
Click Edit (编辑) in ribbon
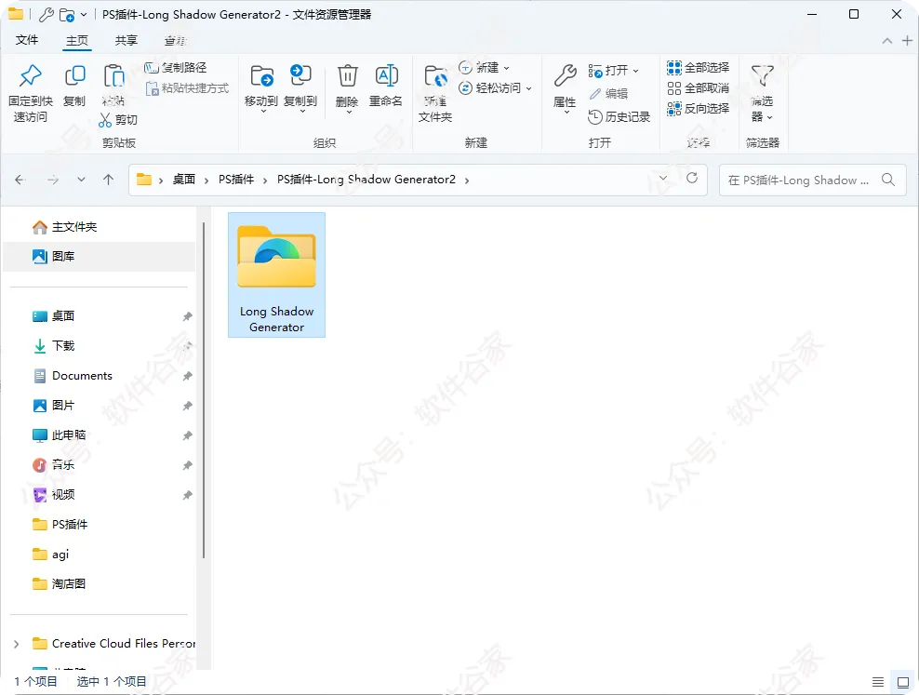(x=609, y=94)
